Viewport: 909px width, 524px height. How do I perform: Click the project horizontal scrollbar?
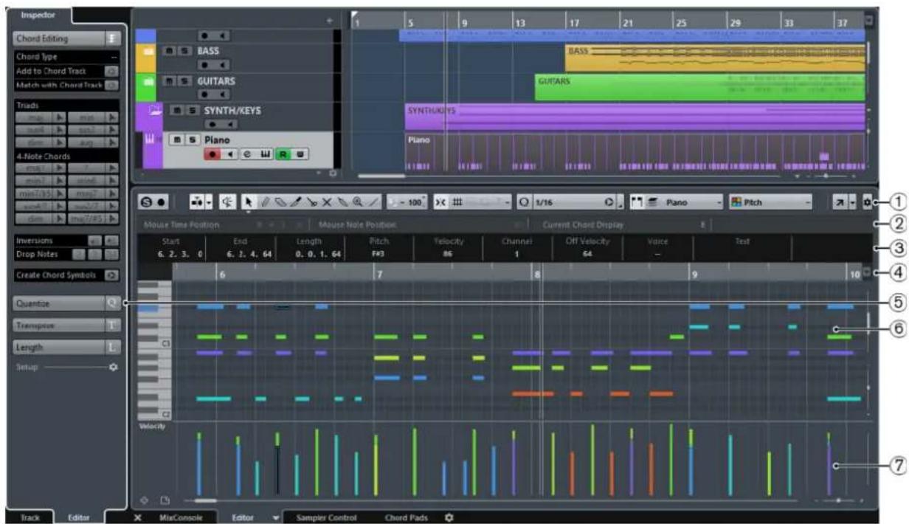(x=381, y=176)
